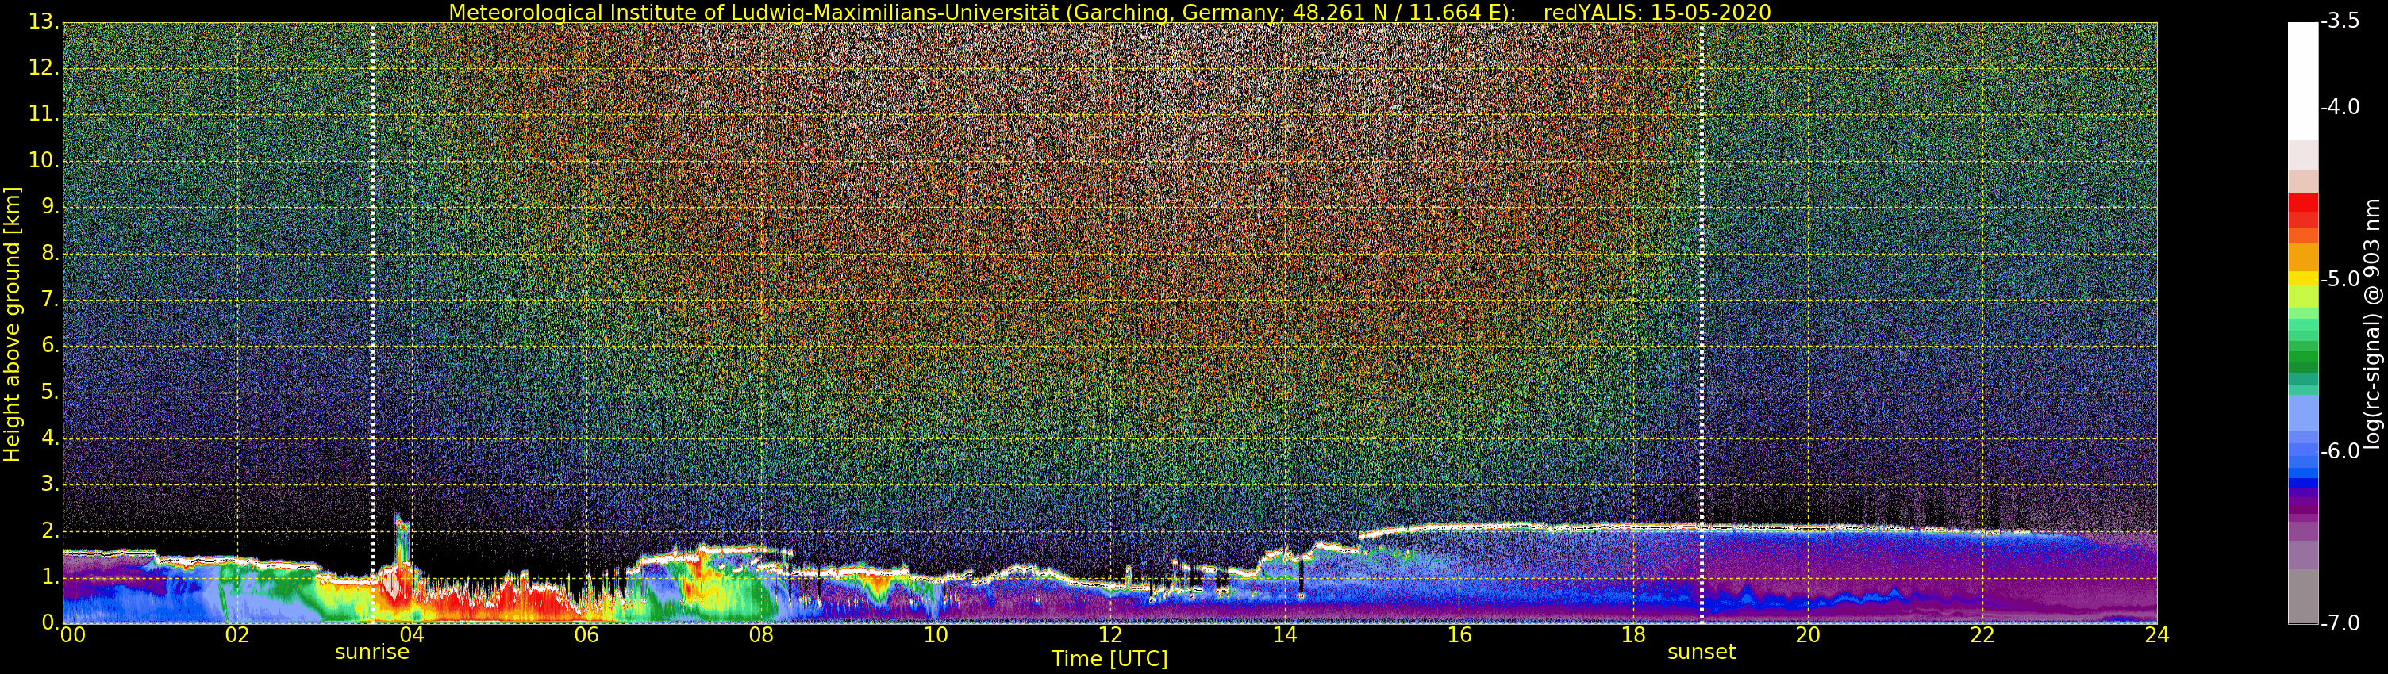Click the '24' time axis tick label
The width and height of the screenshot is (2388, 674).
coord(2157,635)
